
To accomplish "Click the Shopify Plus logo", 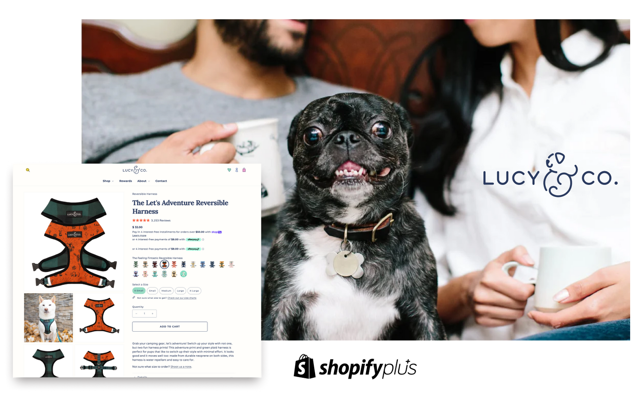I will click(355, 367).
